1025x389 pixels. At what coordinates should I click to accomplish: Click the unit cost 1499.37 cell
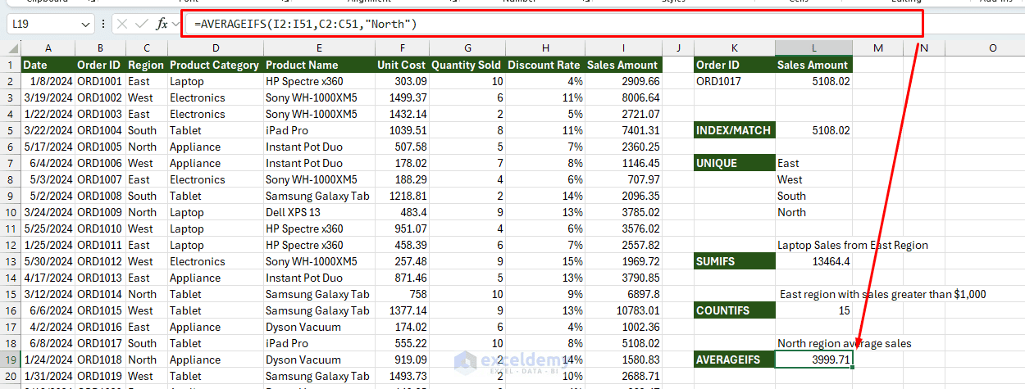(402, 97)
